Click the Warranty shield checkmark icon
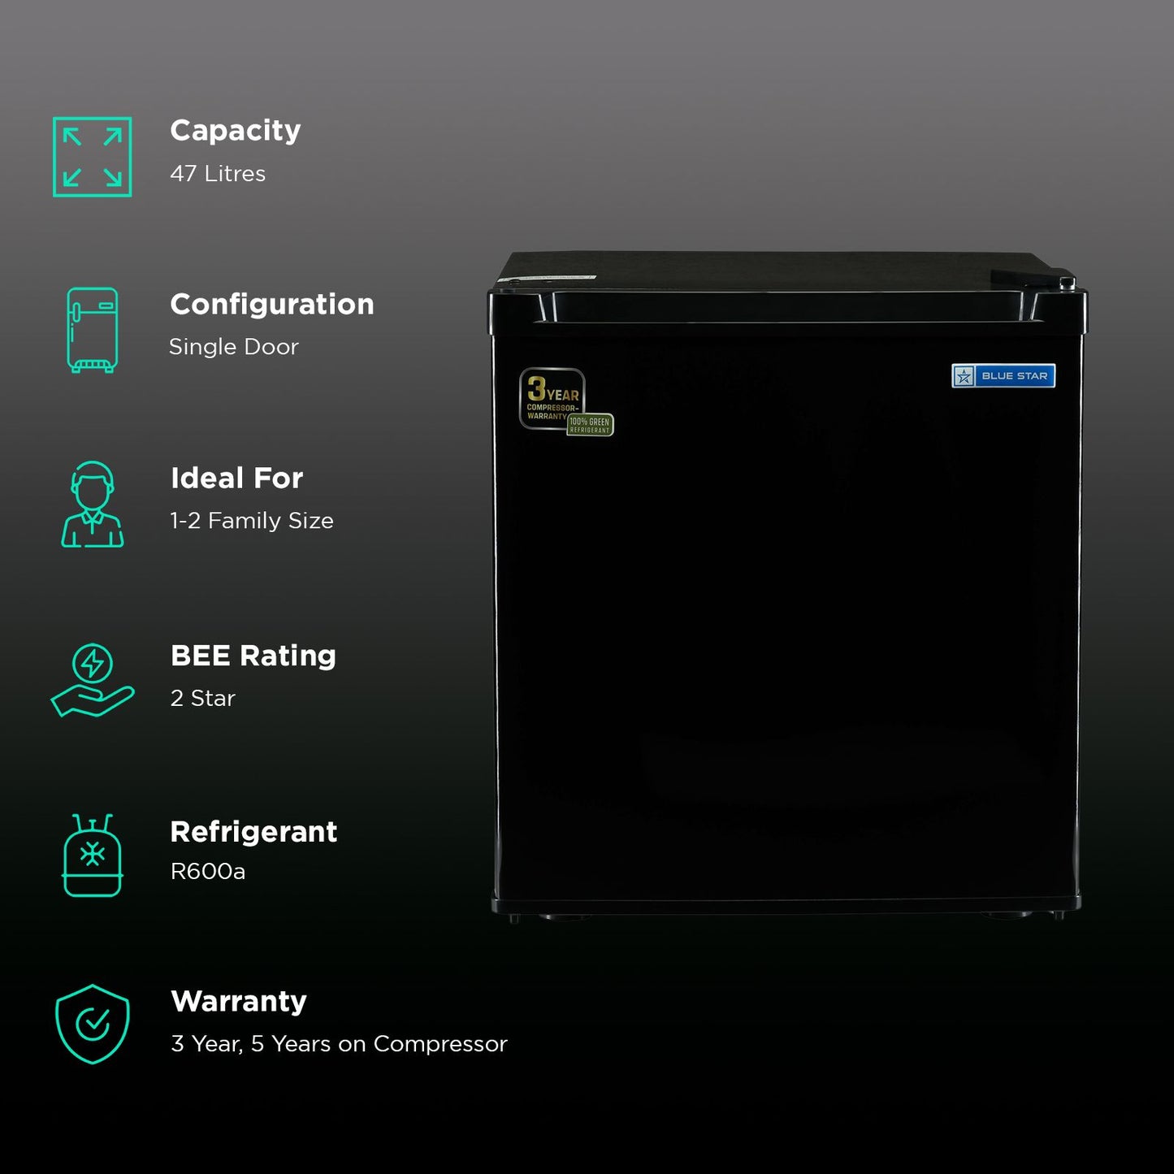1174x1174 pixels. 92,1024
